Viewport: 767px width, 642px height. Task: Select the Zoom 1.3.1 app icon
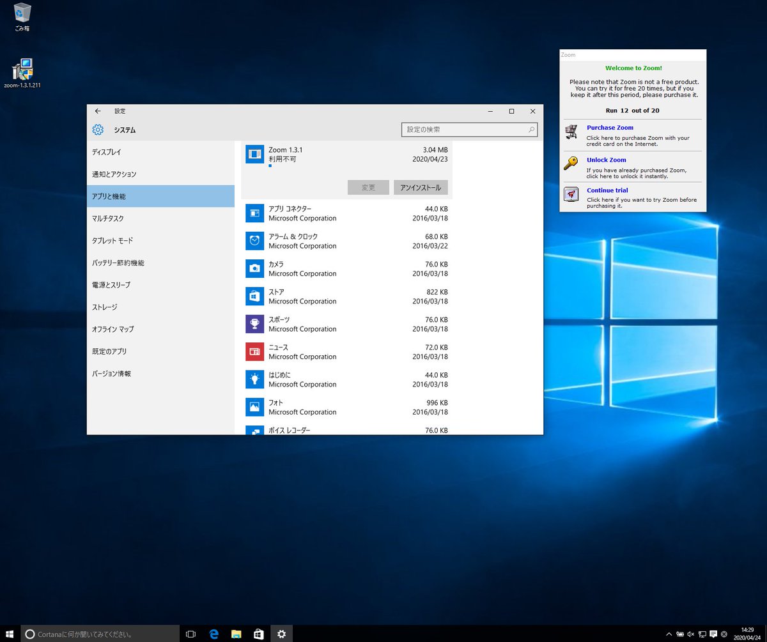tap(254, 154)
